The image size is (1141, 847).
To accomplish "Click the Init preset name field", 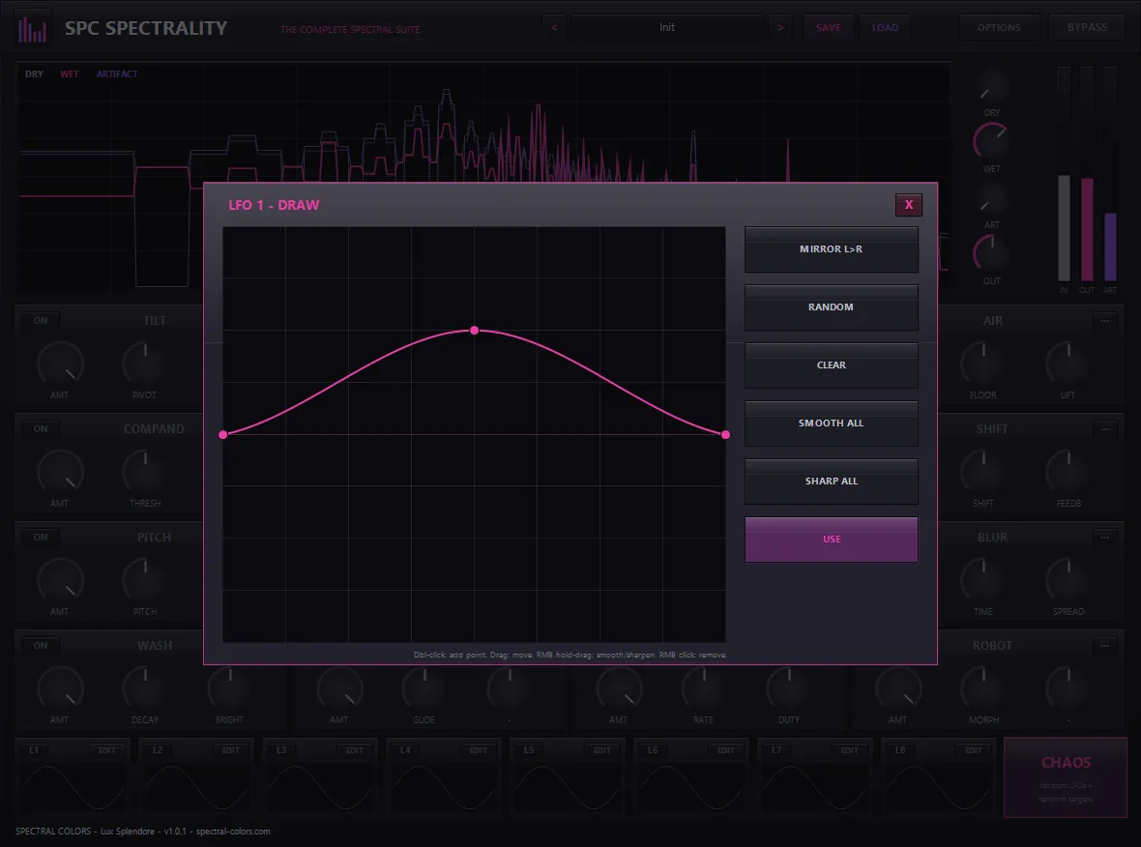I will tap(667, 28).
